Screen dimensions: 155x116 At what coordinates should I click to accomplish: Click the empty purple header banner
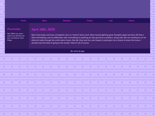point(77,9)
